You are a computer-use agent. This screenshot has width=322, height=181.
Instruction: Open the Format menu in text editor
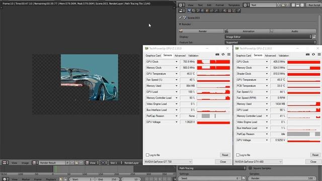pyautogui.click(x=219, y=5)
